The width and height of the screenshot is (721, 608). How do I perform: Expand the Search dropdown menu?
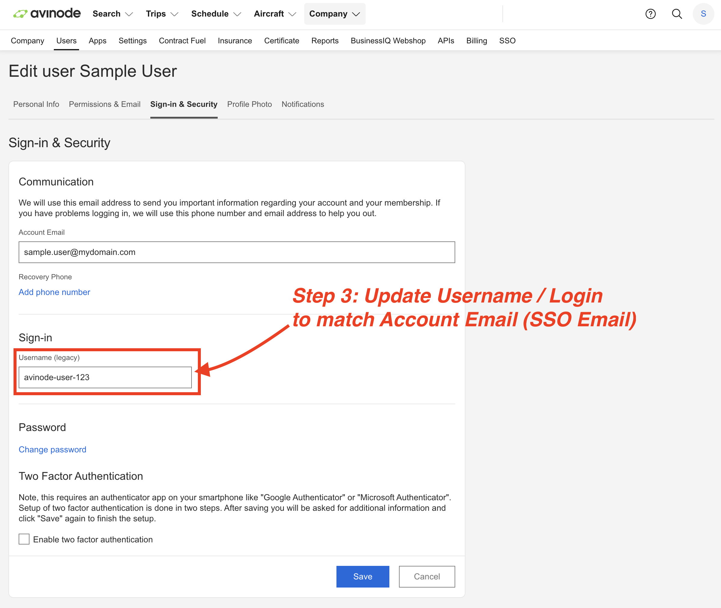click(x=112, y=14)
